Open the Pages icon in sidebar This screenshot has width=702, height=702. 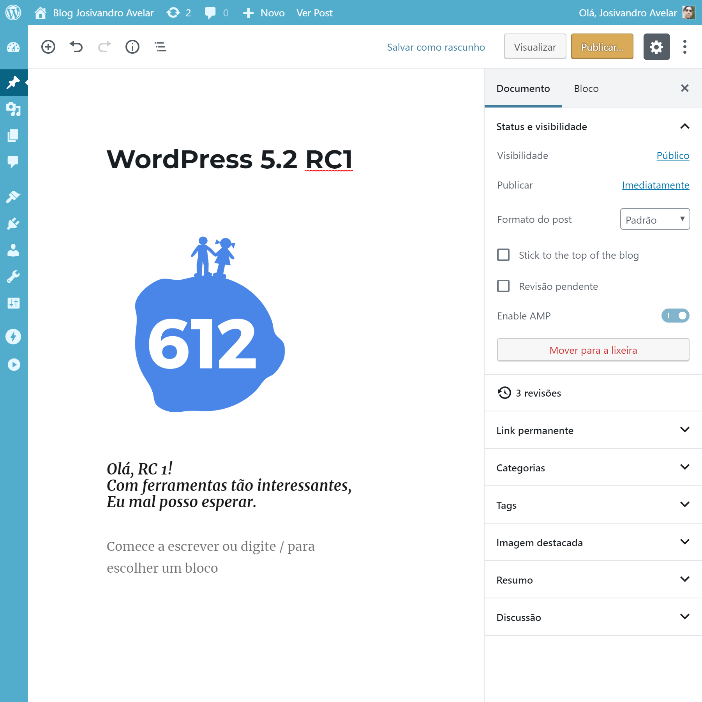pyautogui.click(x=14, y=136)
